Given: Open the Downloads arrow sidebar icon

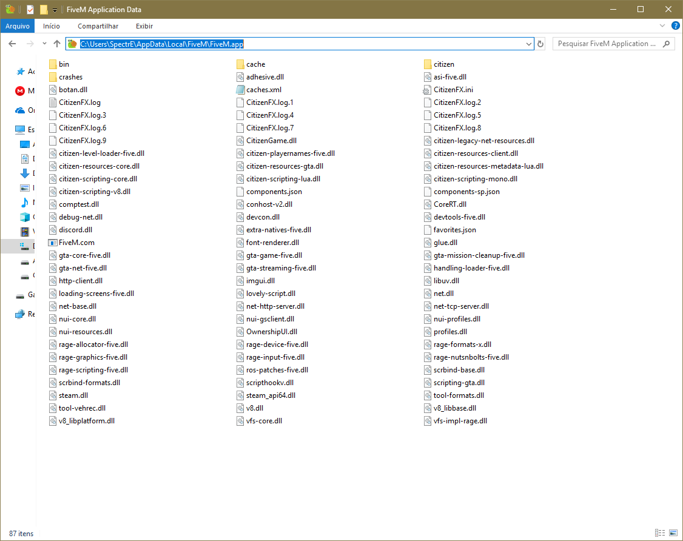Looking at the screenshot, I should tap(25, 173).
